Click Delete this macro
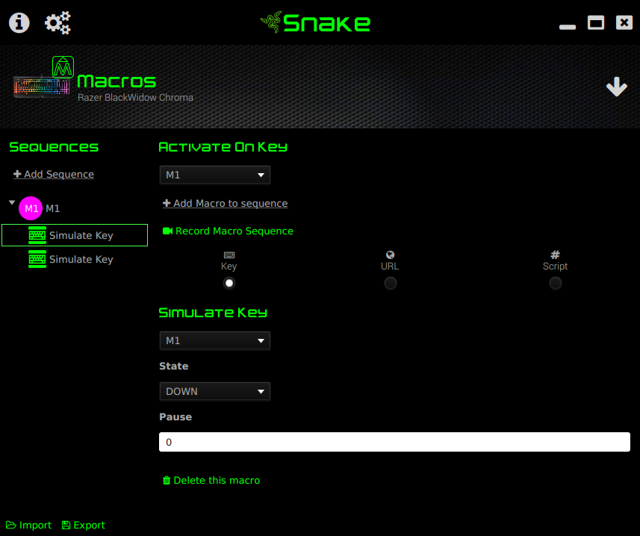Screen dimensions: 640x536 click(211, 480)
